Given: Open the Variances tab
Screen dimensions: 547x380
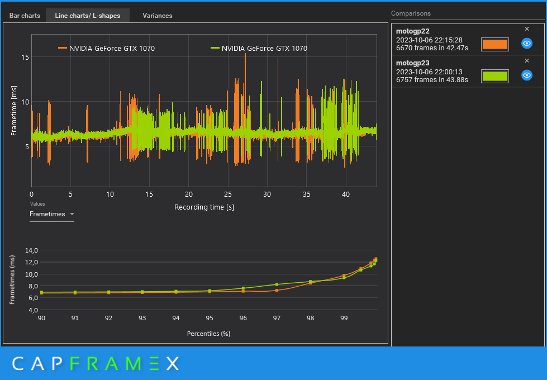Looking at the screenshot, I should [158, 16].
